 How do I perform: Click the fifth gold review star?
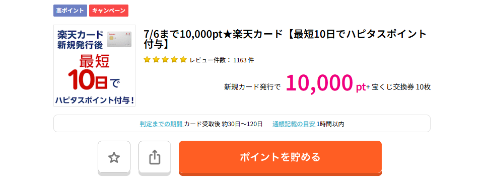(x=183, y=60)
